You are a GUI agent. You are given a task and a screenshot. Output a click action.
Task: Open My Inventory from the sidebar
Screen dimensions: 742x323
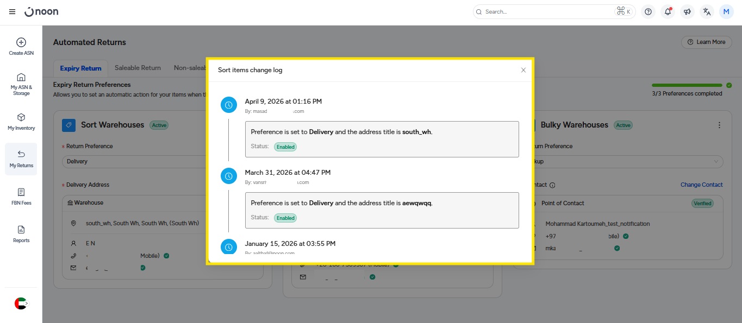click(21, 122)
